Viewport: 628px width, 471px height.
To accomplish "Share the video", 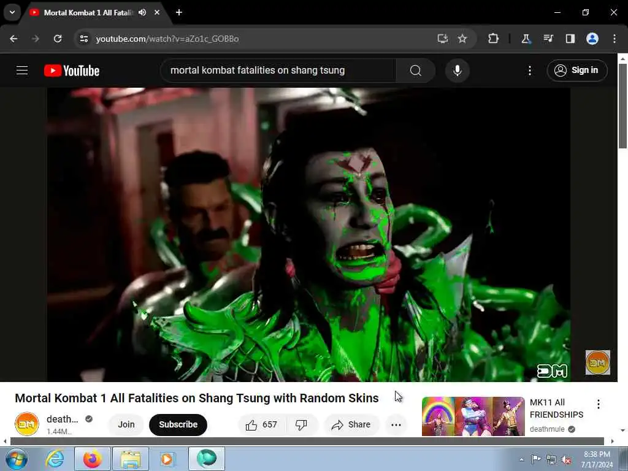I will tap(351, 424).
